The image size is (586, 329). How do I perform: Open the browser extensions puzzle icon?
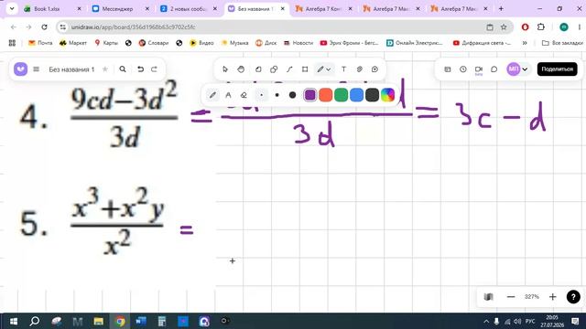541,27
